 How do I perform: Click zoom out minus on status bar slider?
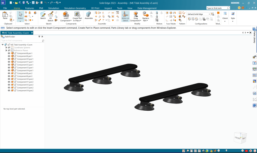[218, 151]
